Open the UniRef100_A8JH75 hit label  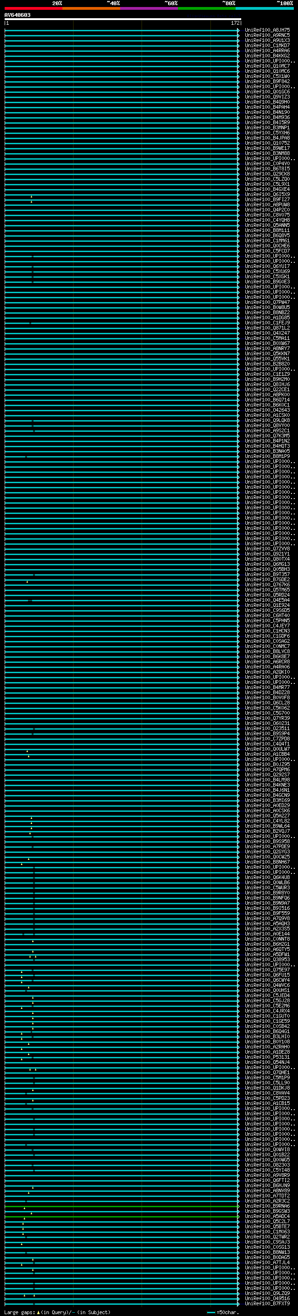[267, 30]
